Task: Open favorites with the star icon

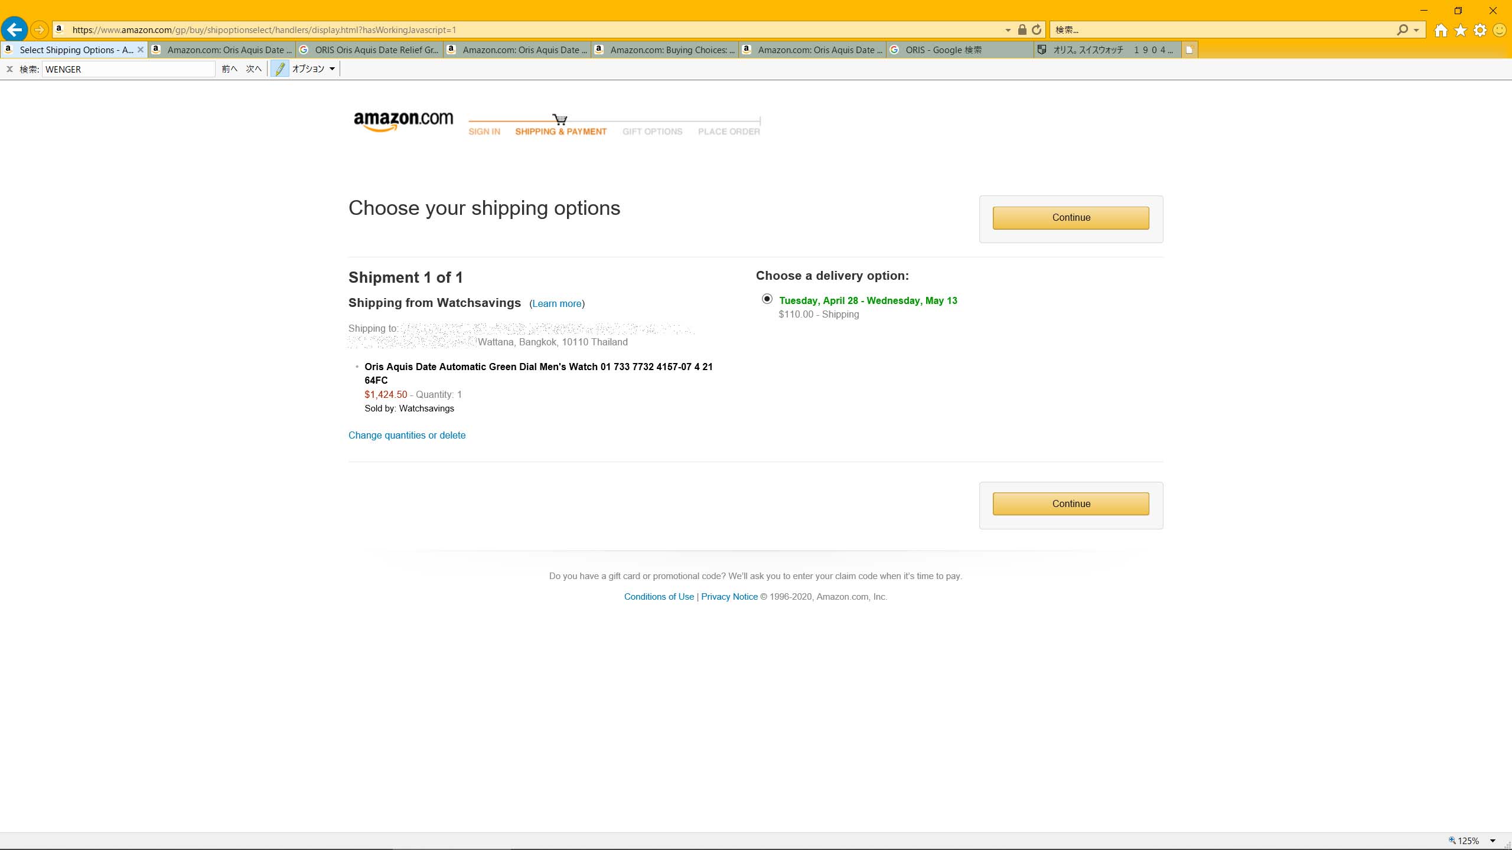Action: click(1460, 30)
